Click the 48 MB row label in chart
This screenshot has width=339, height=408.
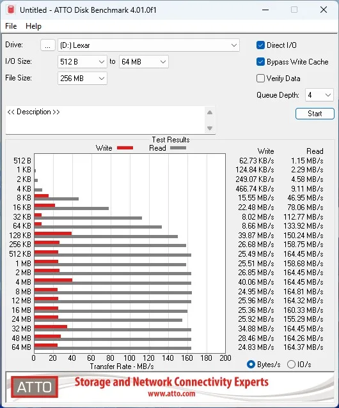point(21,338)
